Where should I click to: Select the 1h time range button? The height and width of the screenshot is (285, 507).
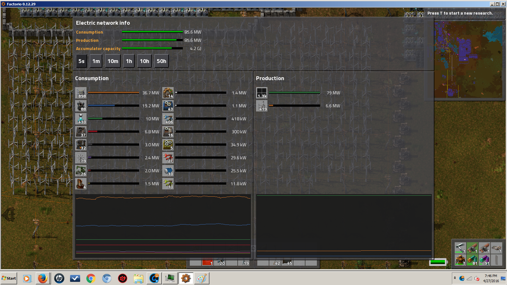pos(129,61)
